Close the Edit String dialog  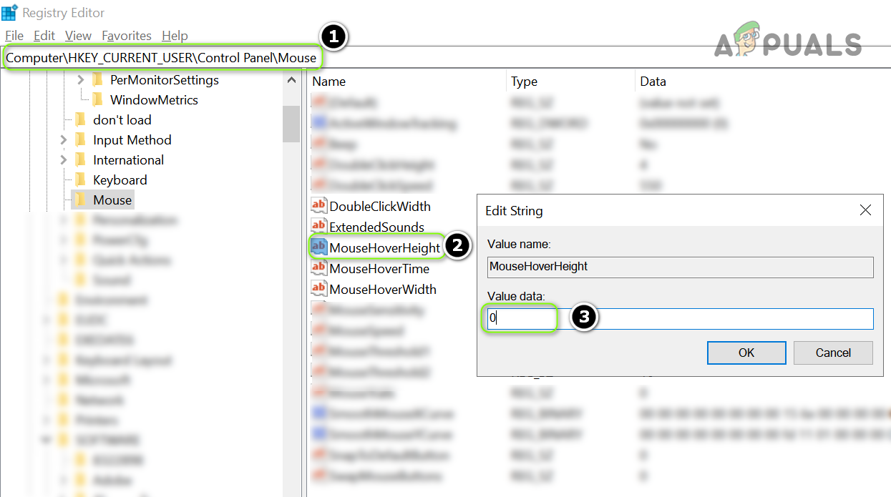pos(865,210)
